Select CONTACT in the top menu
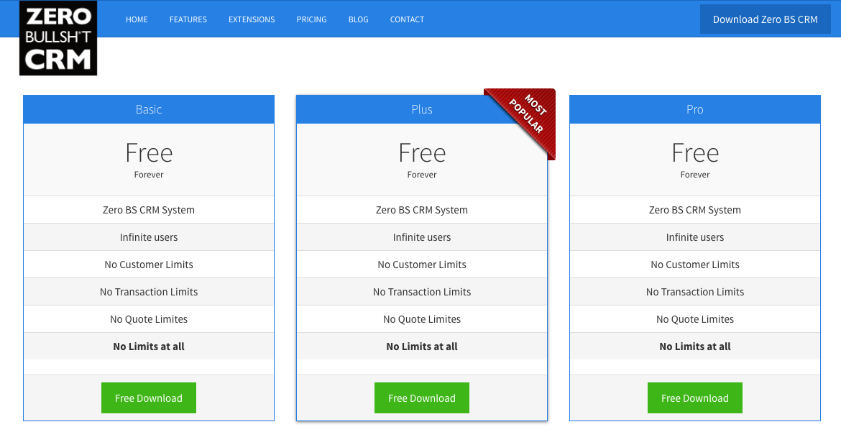The height and width of the screenshot is (432, 841). tap(407, 19)
